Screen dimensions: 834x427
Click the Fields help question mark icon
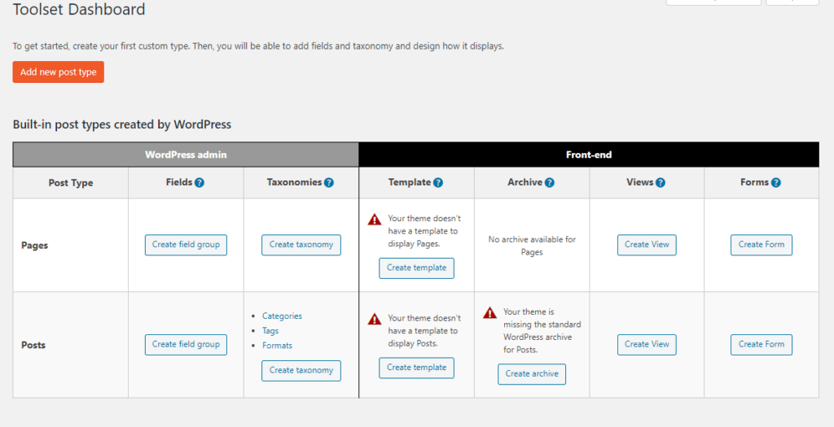[200, 183]
